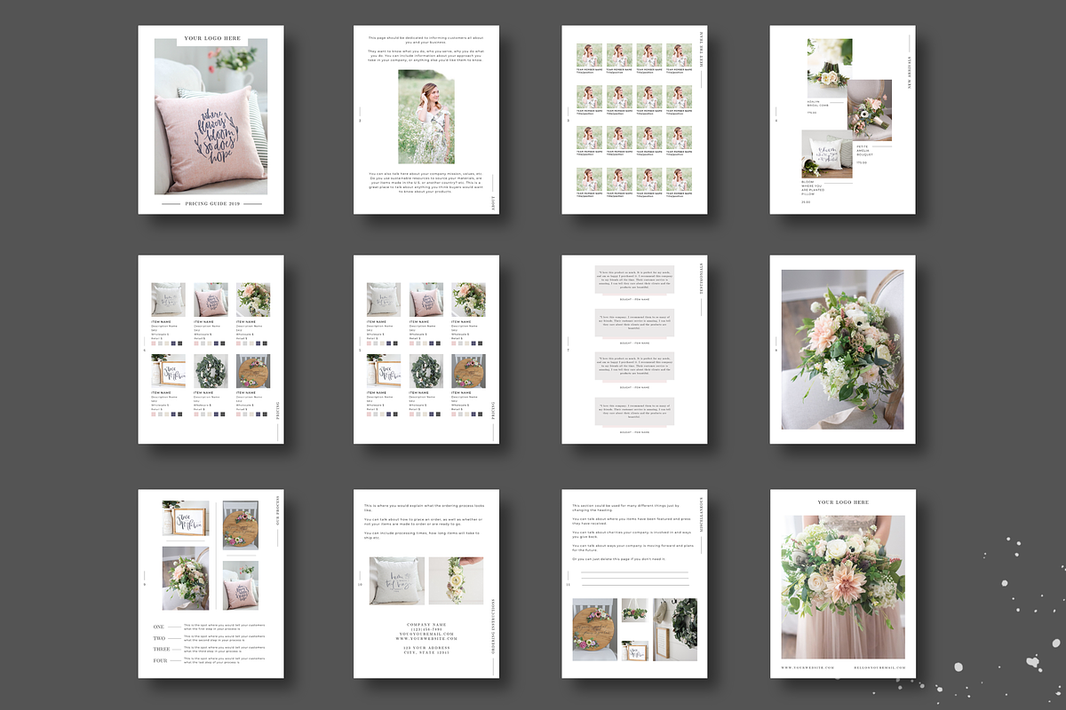Click the vertical 'NEW ARRIVALS' label

coord(910,73)
